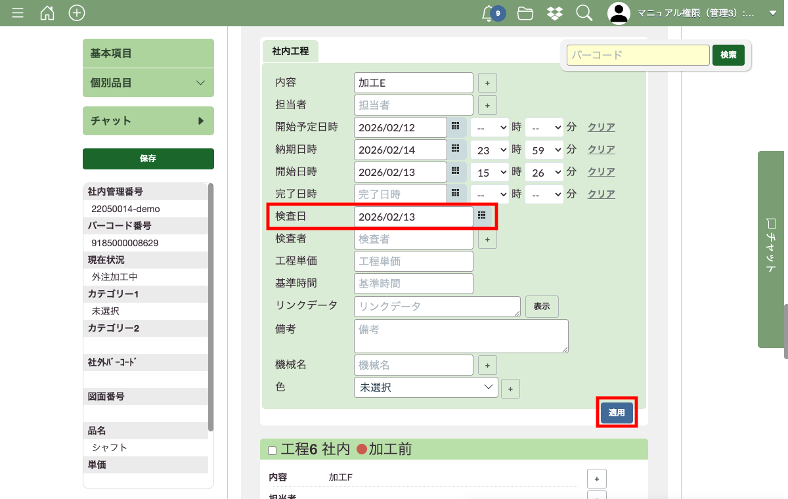Open the Dropbox icon
The image size is (788, 499).
pyautogui.click(x=554, y=13)
